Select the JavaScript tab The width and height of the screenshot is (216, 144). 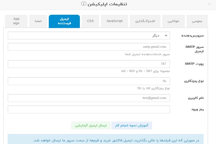point(114,21)
